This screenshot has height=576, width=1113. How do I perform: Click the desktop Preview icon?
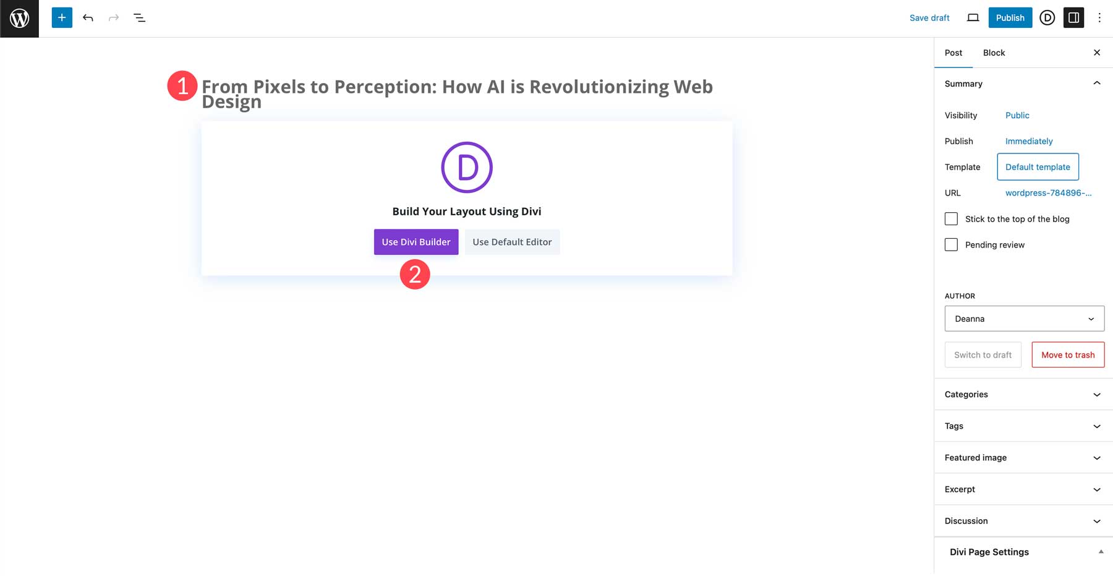(x=973, y=18)
